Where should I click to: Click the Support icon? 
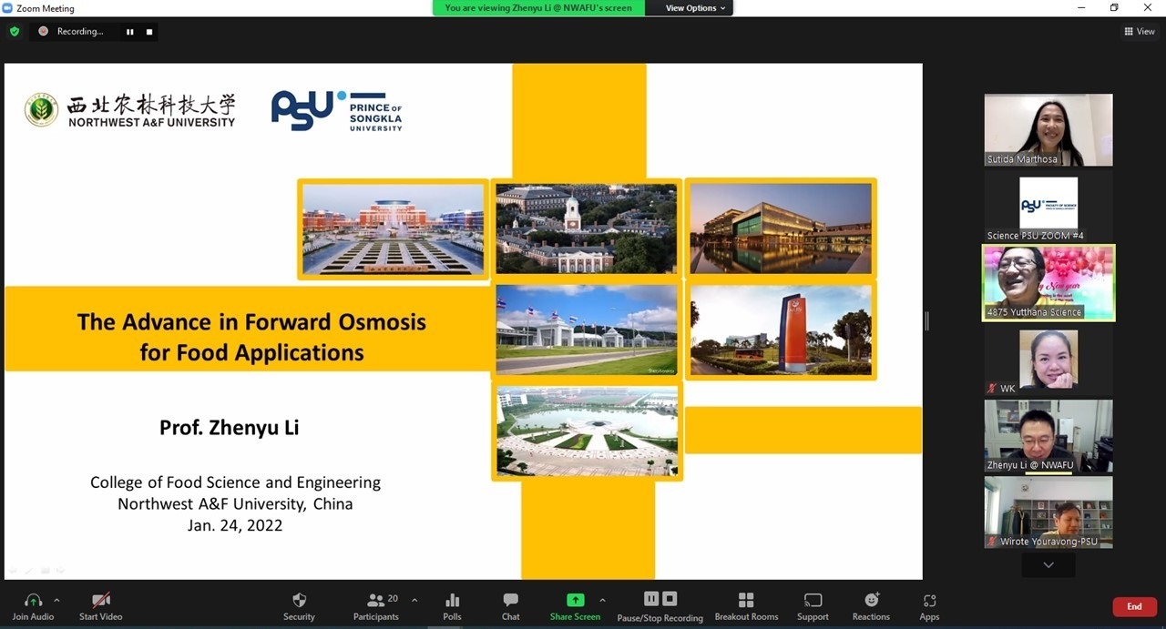[813, 601]
